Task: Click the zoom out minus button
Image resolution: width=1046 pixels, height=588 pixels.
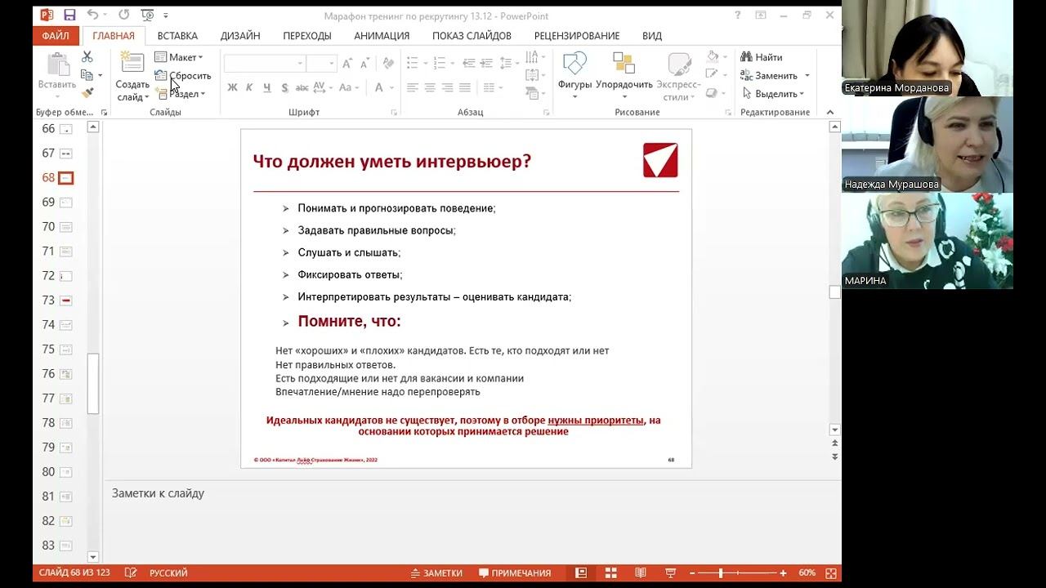Action: 691,573
